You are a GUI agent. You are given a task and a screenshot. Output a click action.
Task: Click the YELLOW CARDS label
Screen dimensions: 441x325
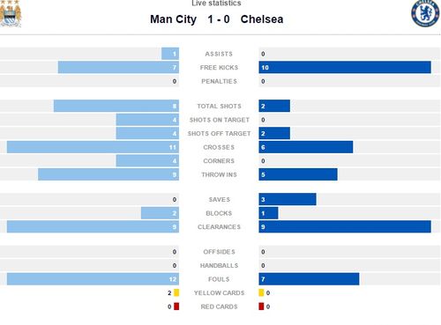click(x=219, y=293)
